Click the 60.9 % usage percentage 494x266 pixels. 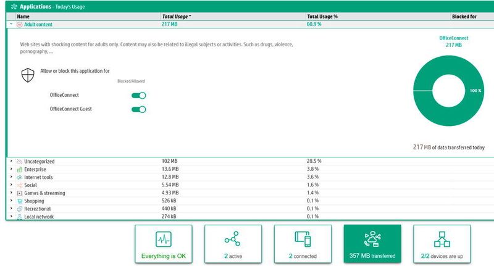pyautogui.click(x=314, y=24)
